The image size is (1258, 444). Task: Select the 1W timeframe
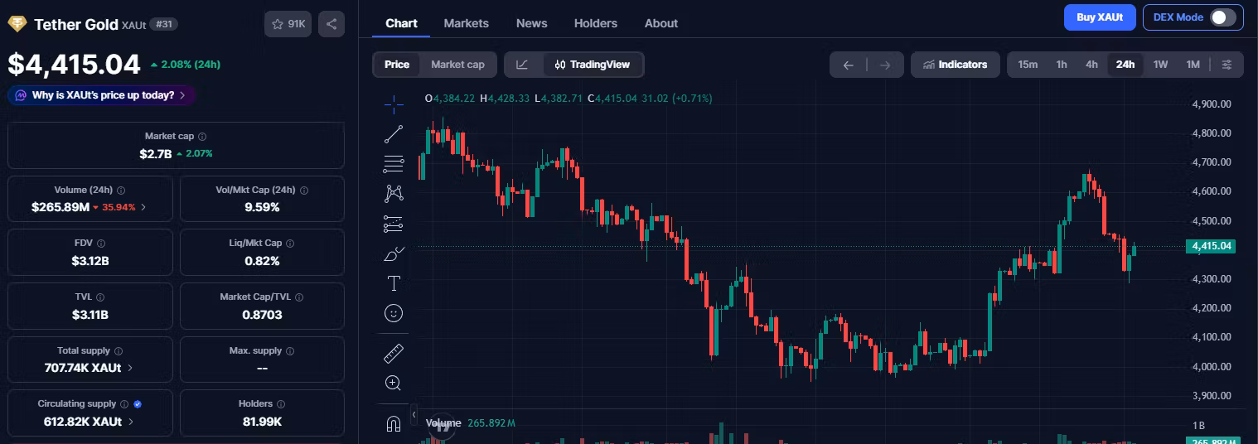coord(1160,65)
